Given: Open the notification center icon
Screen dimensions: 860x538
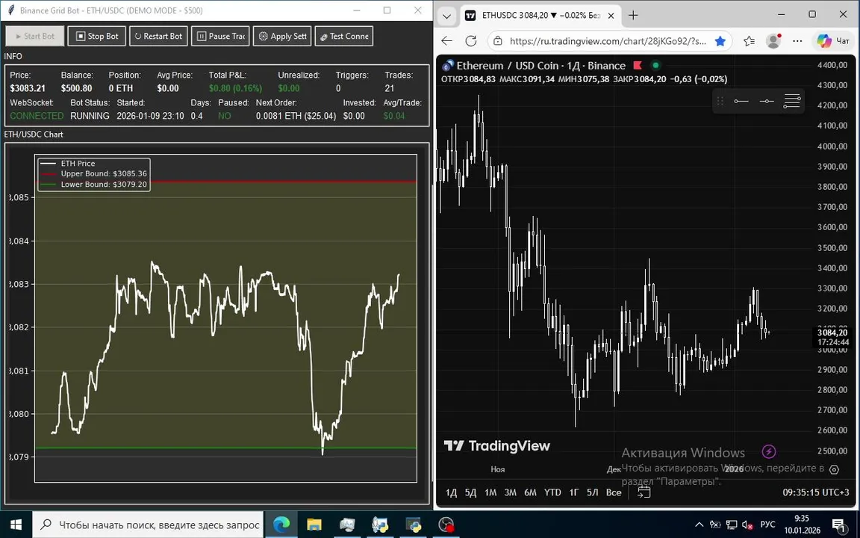Looking at the screenshot, I should tap(839, 525).
